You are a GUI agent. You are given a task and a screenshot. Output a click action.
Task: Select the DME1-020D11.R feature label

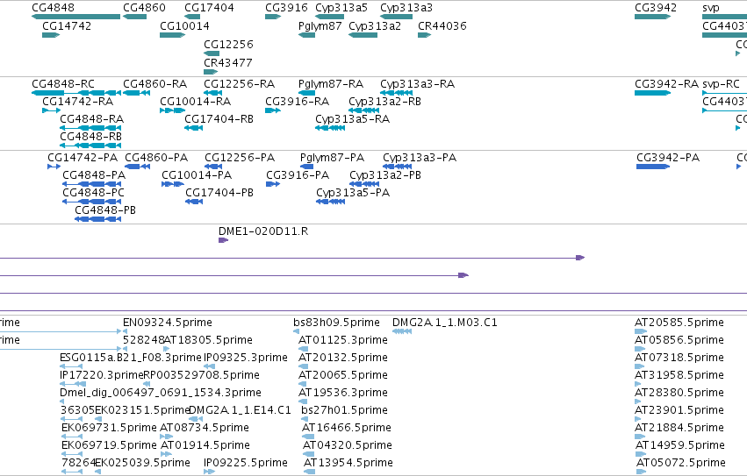tap(263, 231)
